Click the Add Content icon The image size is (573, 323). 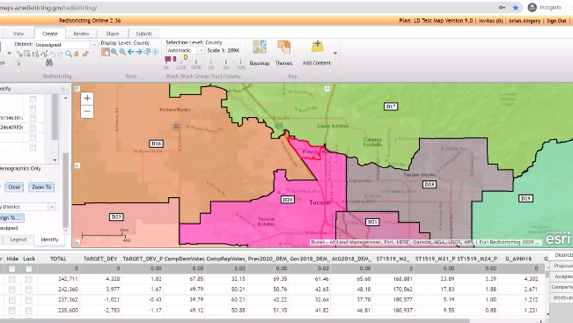317,53
